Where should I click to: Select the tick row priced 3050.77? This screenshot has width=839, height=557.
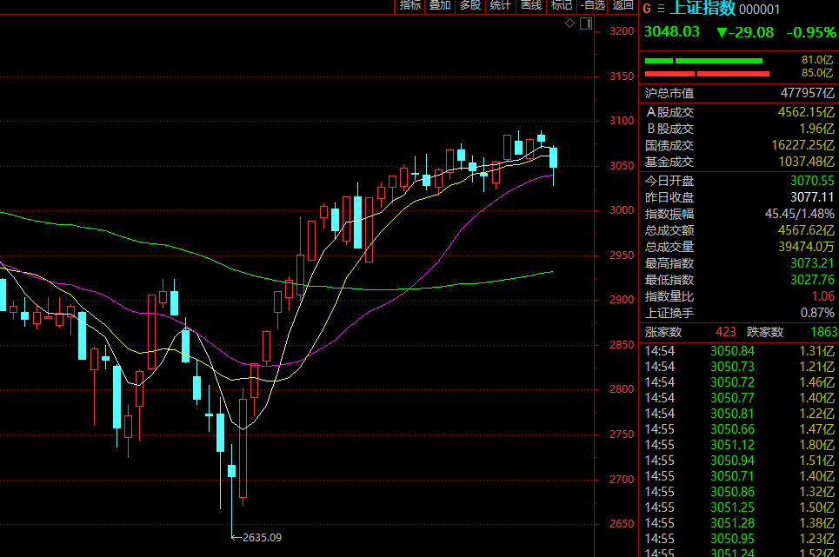[739, 398]
